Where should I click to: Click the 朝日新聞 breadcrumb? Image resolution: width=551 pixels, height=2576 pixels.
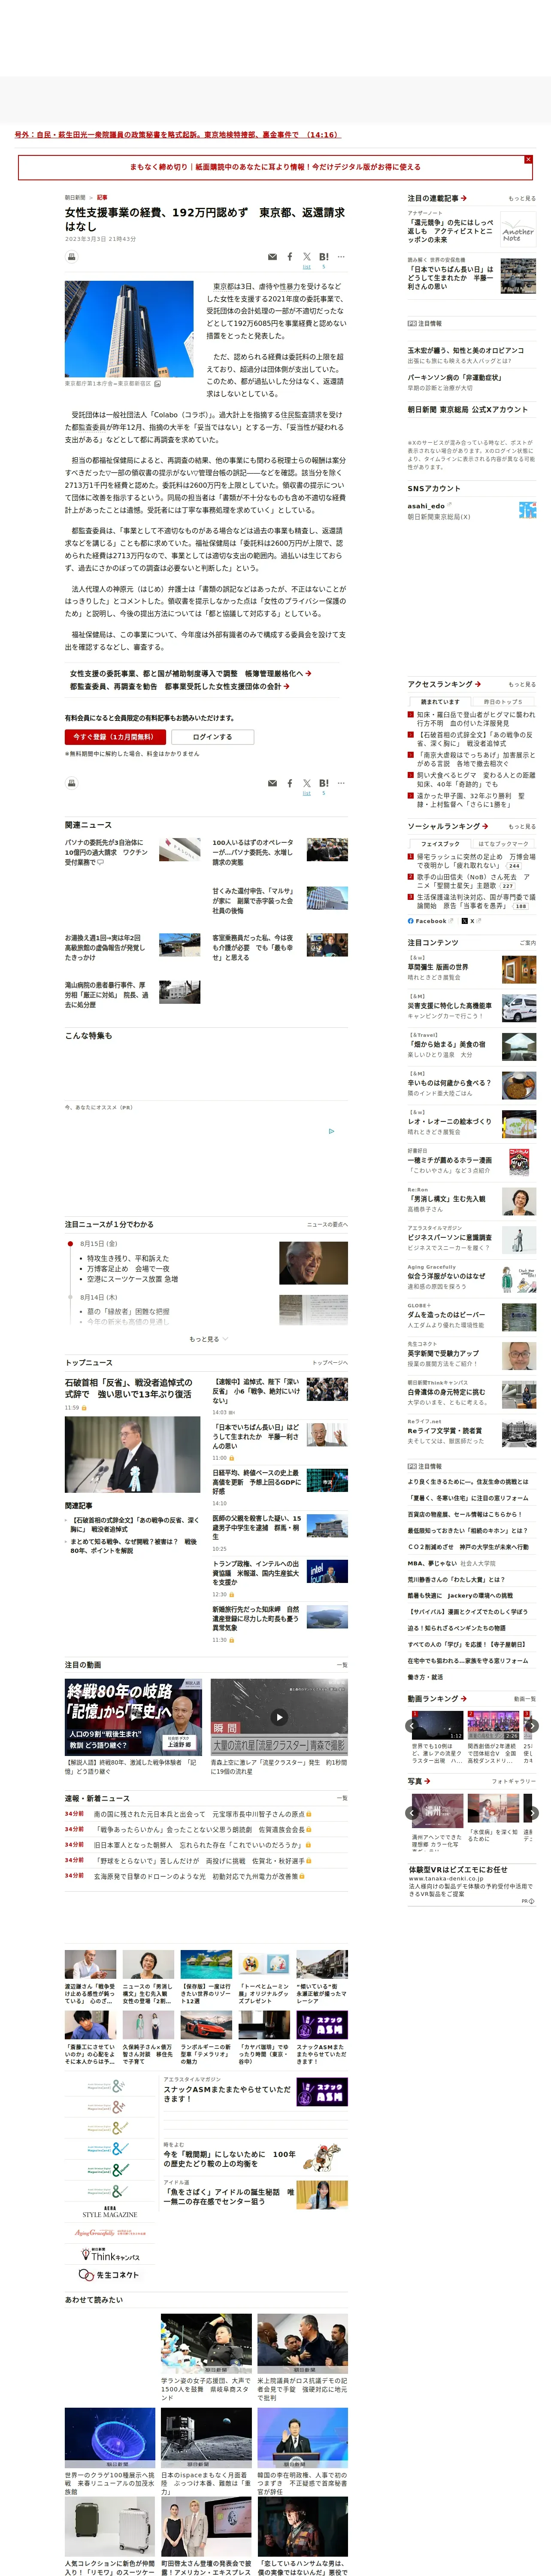(75, 197)
